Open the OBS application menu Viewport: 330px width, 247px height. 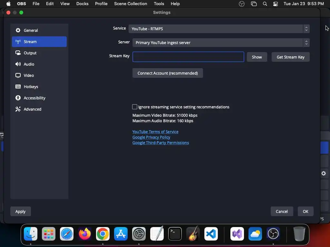[22, 4]
